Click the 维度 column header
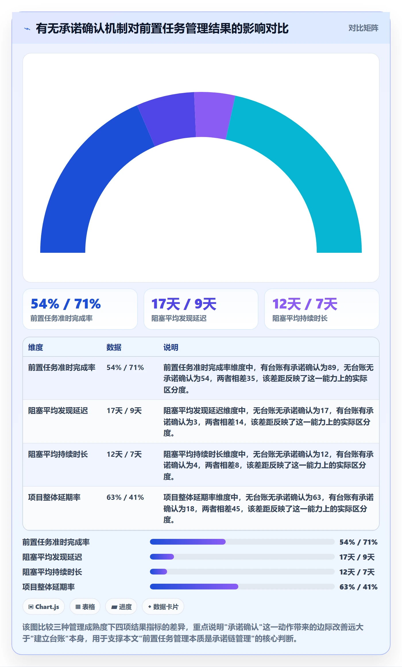This screenshot has height=667, width=402. click(36, 347)
